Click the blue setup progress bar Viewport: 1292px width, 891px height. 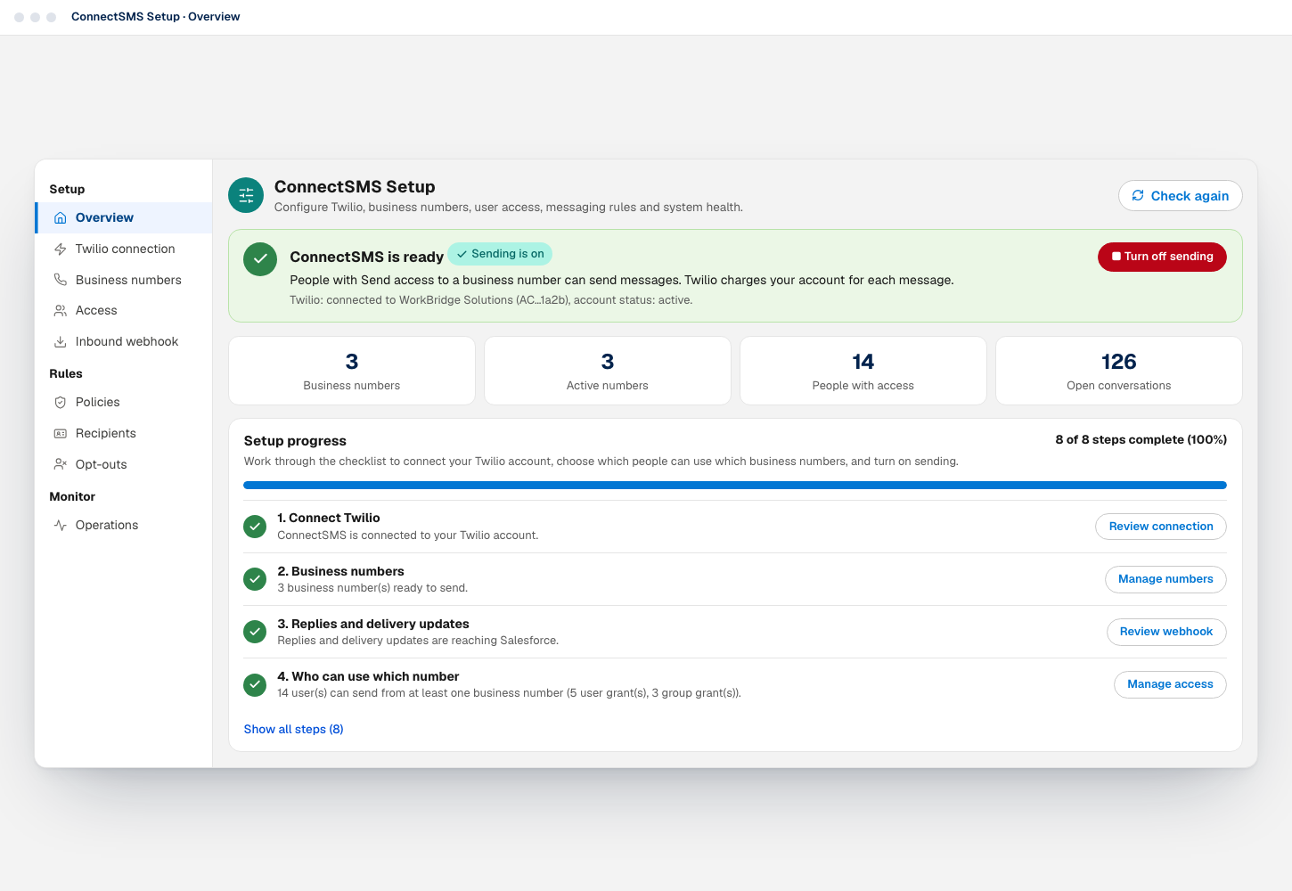735,486
